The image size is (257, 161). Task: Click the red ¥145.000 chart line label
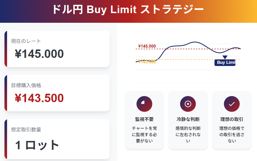coord(147,46)
